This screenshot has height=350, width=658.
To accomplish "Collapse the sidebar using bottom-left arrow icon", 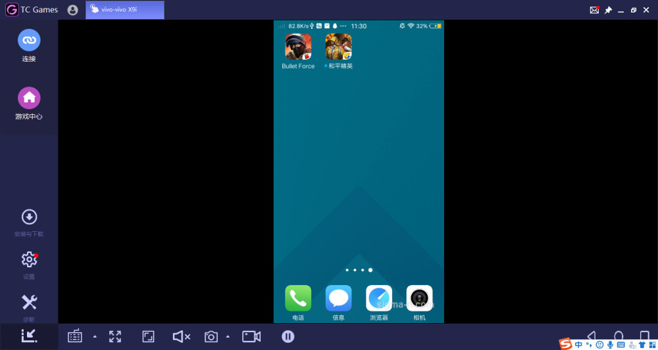I will (x=29, y=336).
